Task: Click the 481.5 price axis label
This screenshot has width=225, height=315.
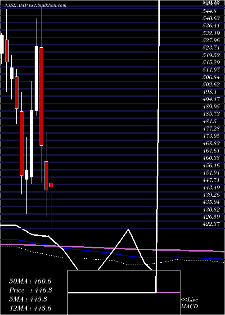Action: tap(209, 121)
